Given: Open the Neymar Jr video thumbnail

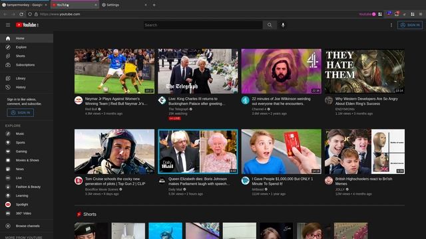Looking at the screenshot, I should pos(114,71).
